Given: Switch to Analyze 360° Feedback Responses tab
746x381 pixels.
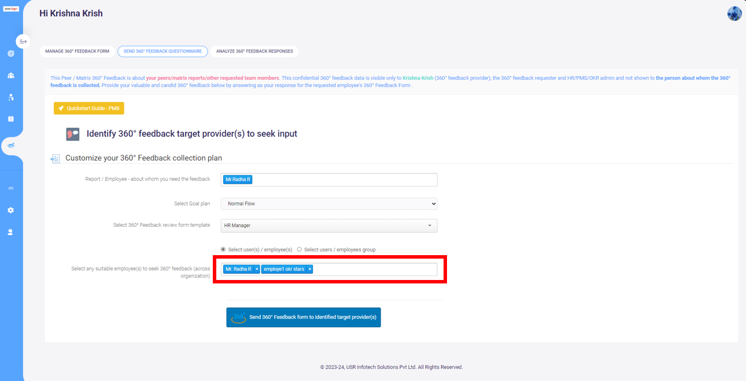Looking at the screenshot, I should (254, 51).
